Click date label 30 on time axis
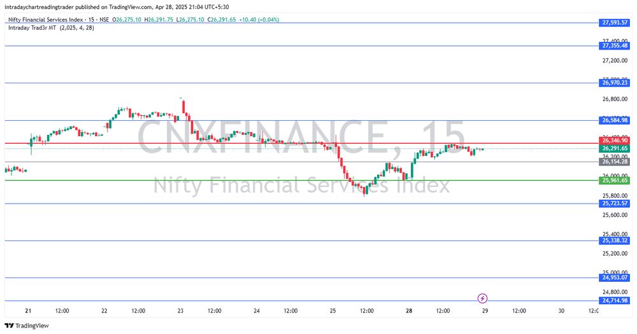This screenshot has width=637, height=334. point(561,311)
